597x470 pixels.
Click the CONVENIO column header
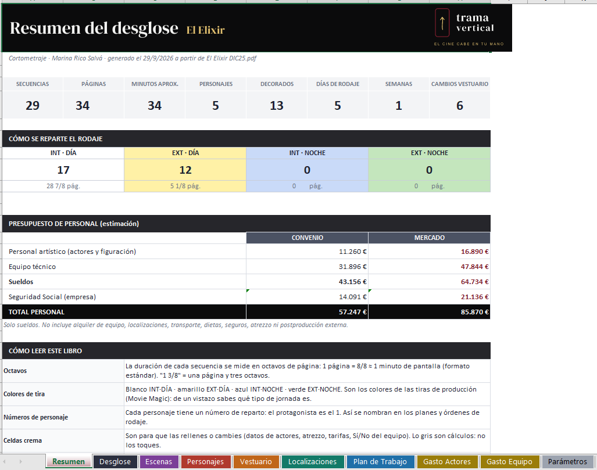coord(308,238)
